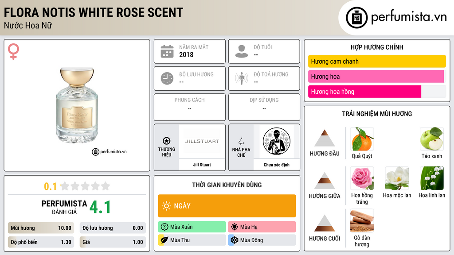Click the yellow Hương cam chanh accord bar

(x=377, y=61)
